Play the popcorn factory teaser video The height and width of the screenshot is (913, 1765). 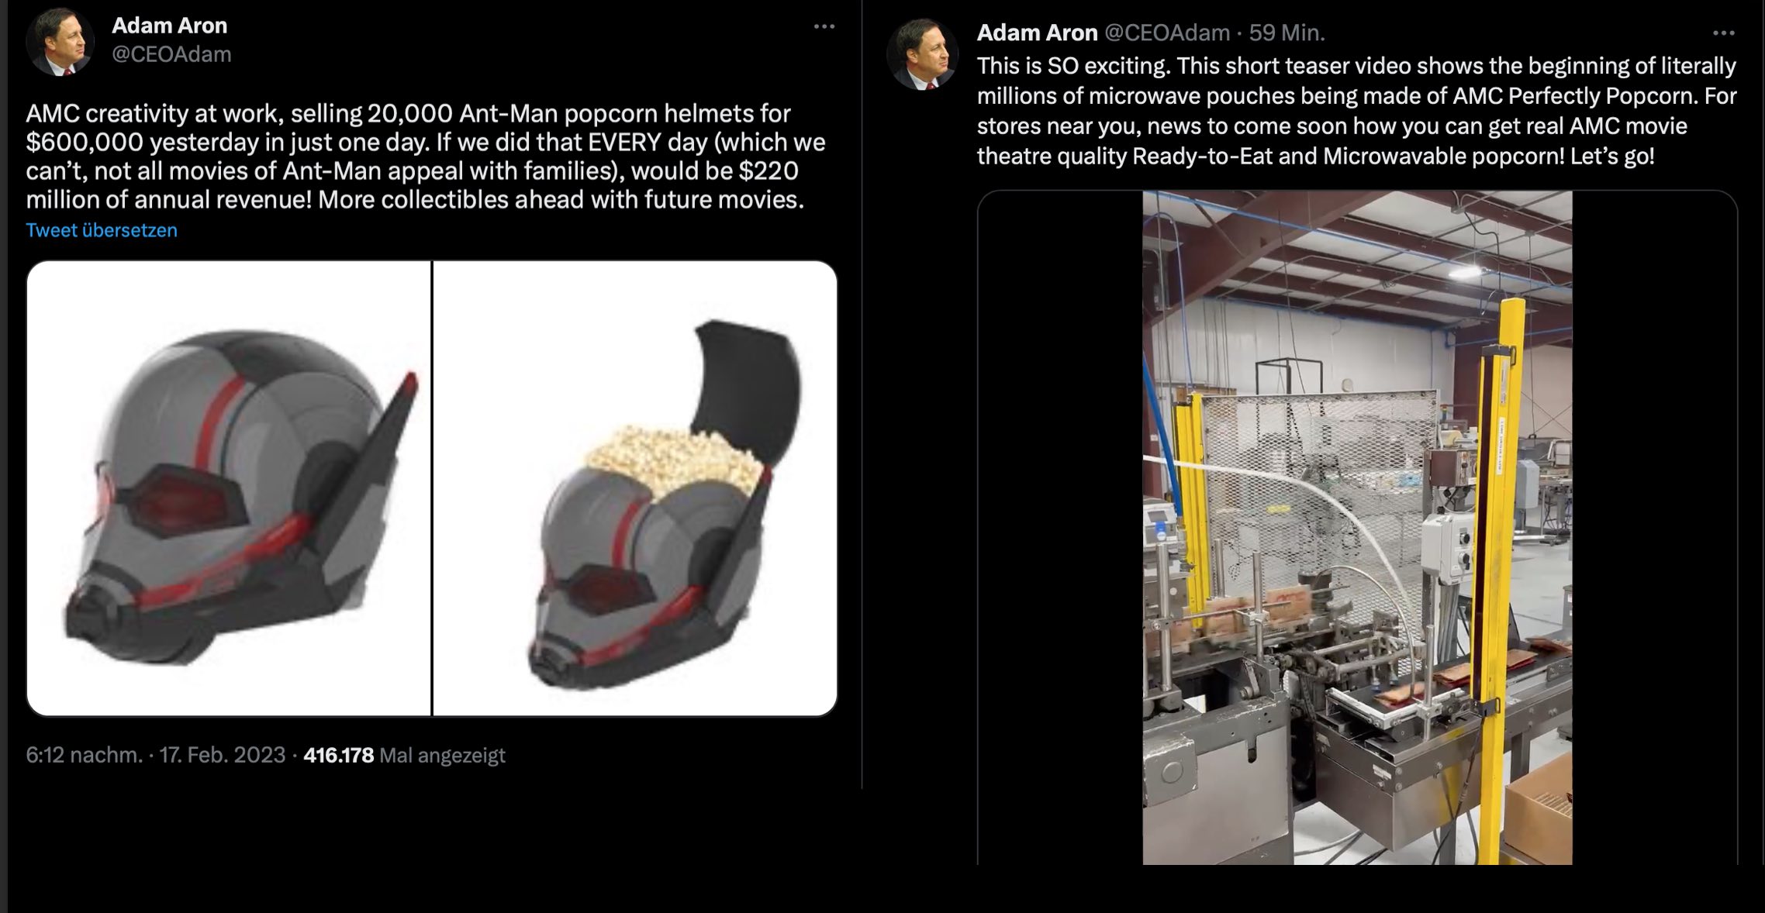[x=1357, y=528]
